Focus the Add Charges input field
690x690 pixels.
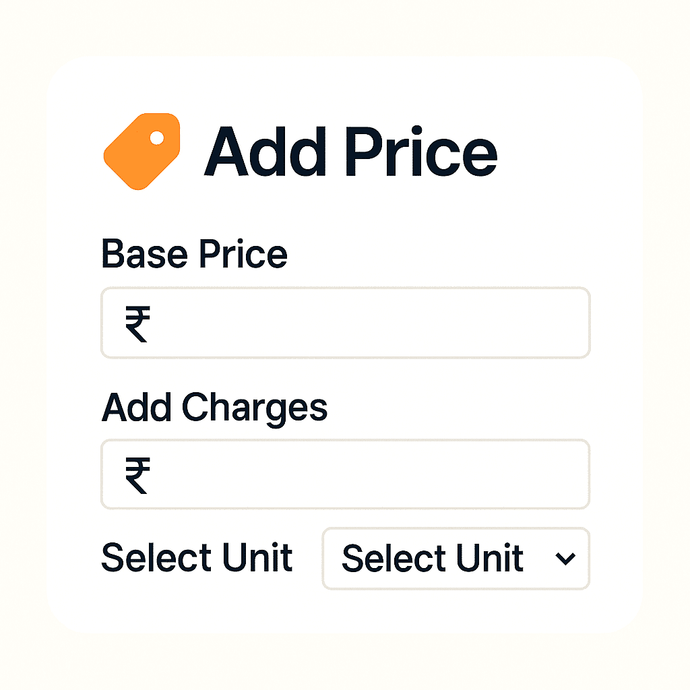click(x=364, y=474)
